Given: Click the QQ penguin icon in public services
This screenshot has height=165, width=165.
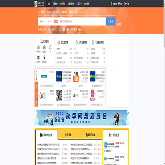Looking at the screenshot, I should [50, 48].
